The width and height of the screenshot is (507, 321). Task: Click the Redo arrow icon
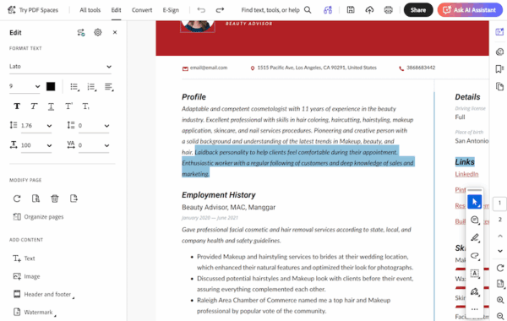[x=220, y=10]
